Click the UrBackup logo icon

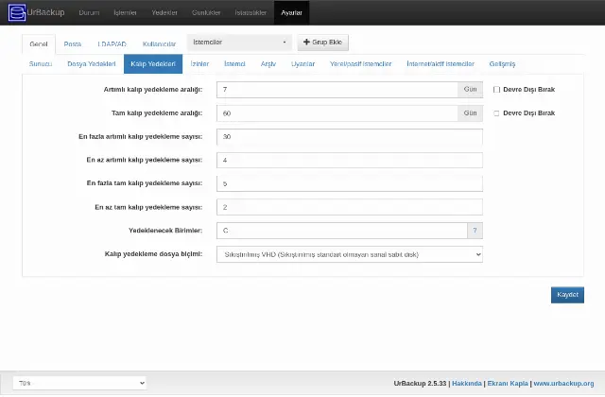tap(17, 12)
